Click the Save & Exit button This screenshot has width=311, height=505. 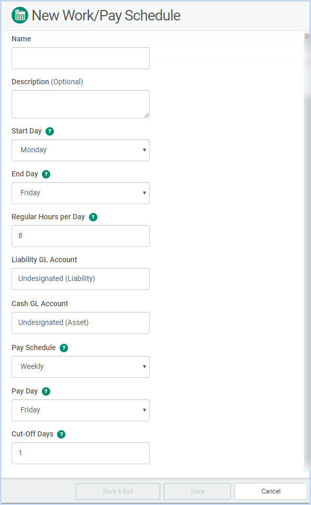pyautogui.click(x=118, y=491)
